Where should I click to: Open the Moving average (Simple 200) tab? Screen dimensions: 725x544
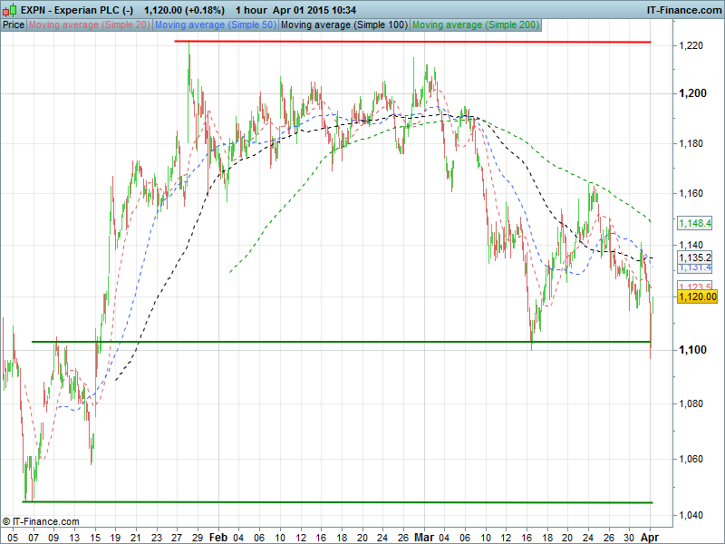475,24
